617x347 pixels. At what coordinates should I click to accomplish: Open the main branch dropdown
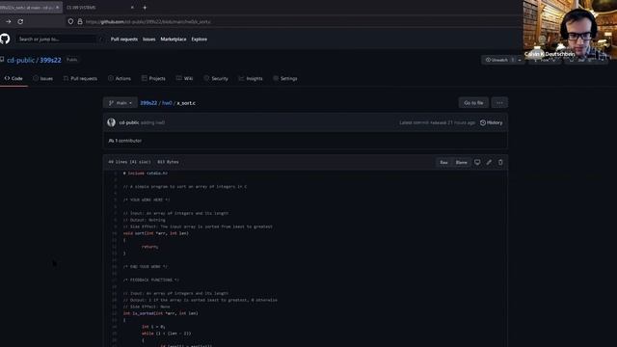click(x=121, y=103)
